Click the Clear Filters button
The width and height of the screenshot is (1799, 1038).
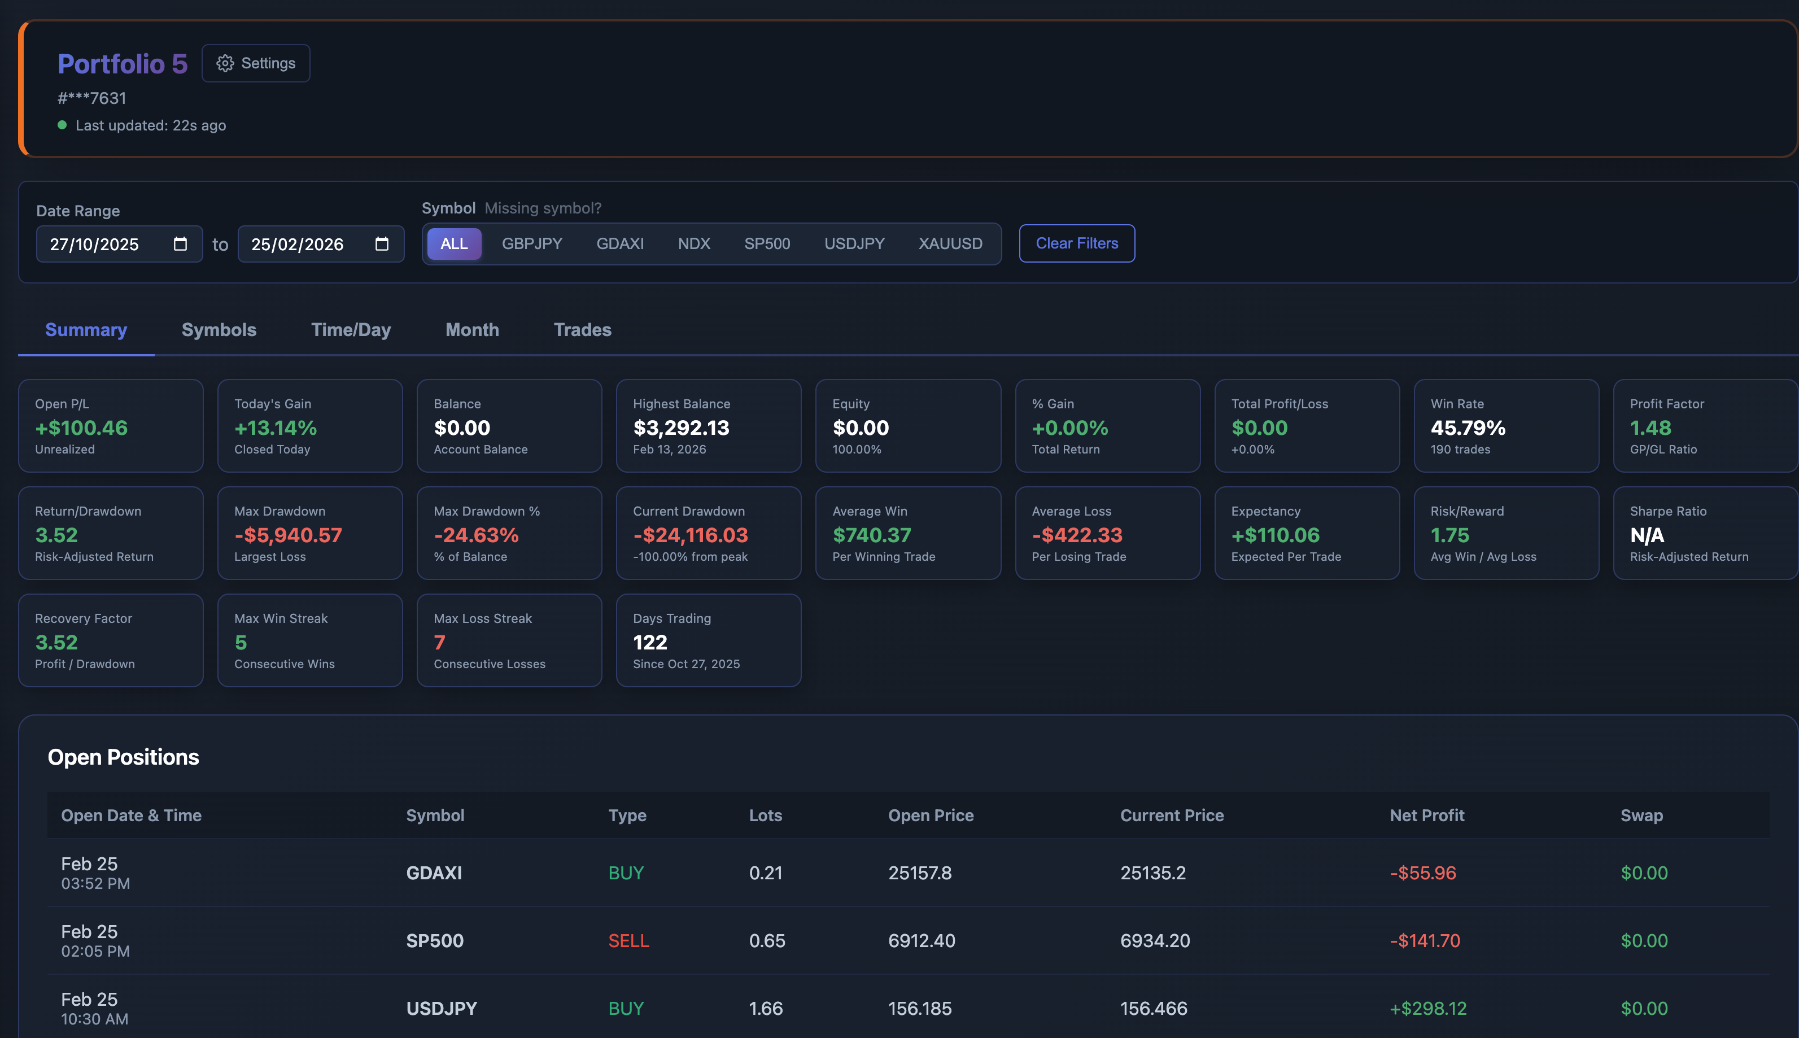pos(1076,243)
